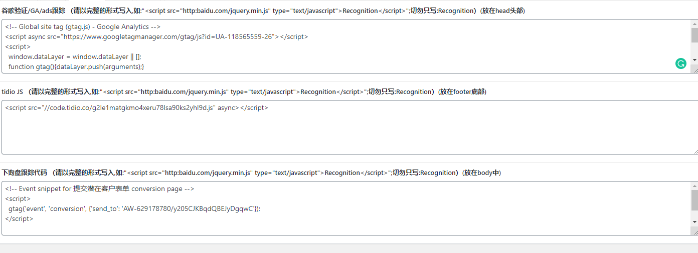698x253 pixels.
Task: Click the '下询盘跟踪代码' label
Action: 24,172
